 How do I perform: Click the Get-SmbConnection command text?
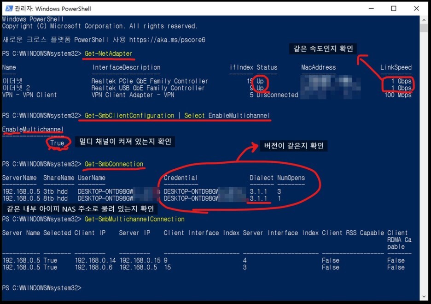[x=114, y=164]
